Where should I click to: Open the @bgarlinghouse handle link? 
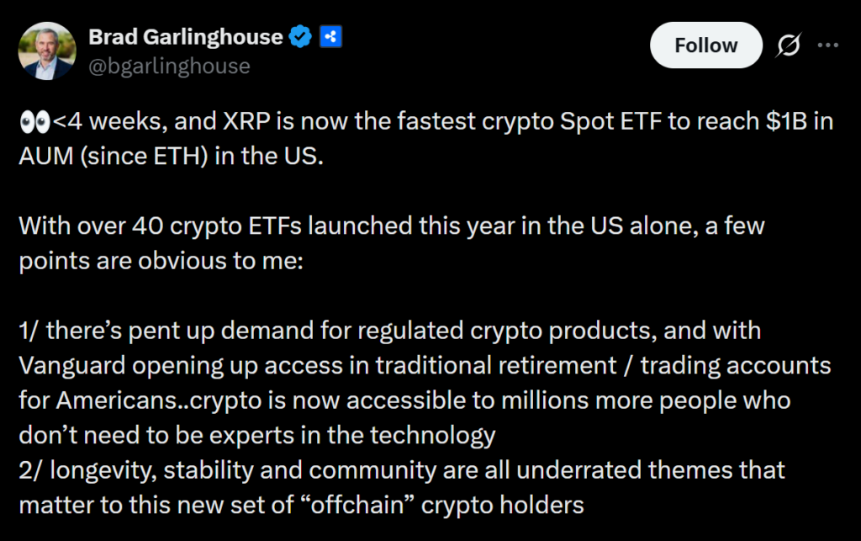click(169, 65)
